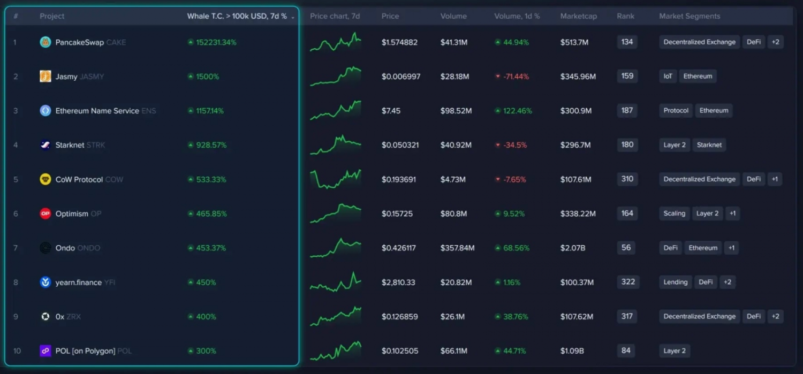Click PancakeSwap's Decentralized Exchange tag
Viewport: 803px width, 374px height.
pos(700,42)
